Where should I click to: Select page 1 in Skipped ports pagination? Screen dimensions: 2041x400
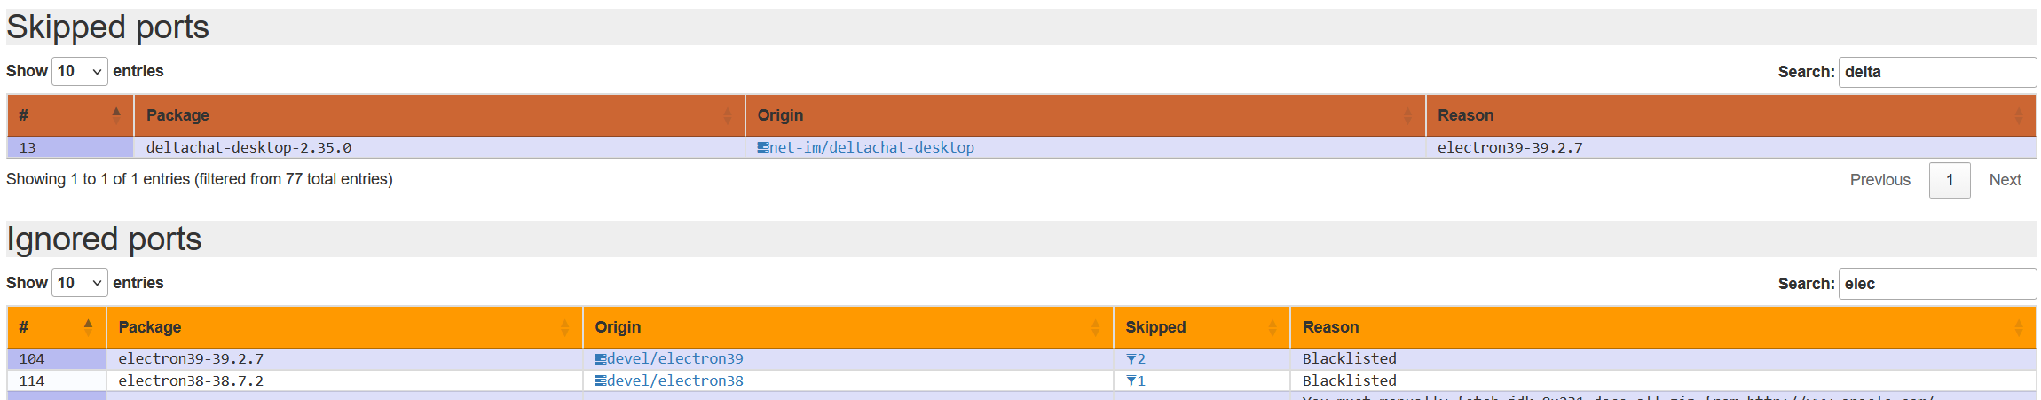[x=1949, y=180]
